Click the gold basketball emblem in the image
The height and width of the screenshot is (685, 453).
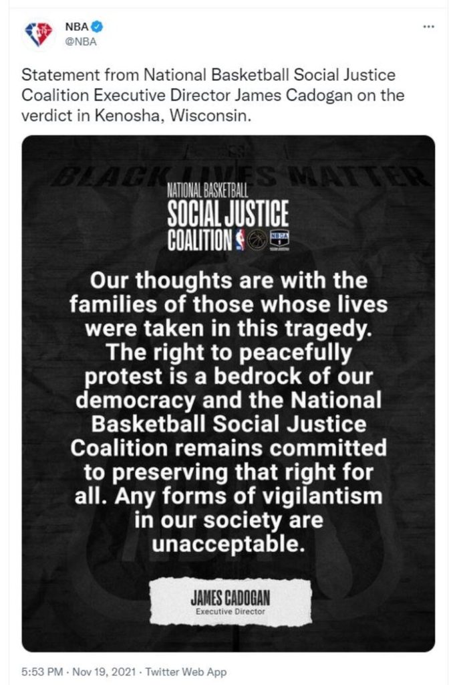256,238
